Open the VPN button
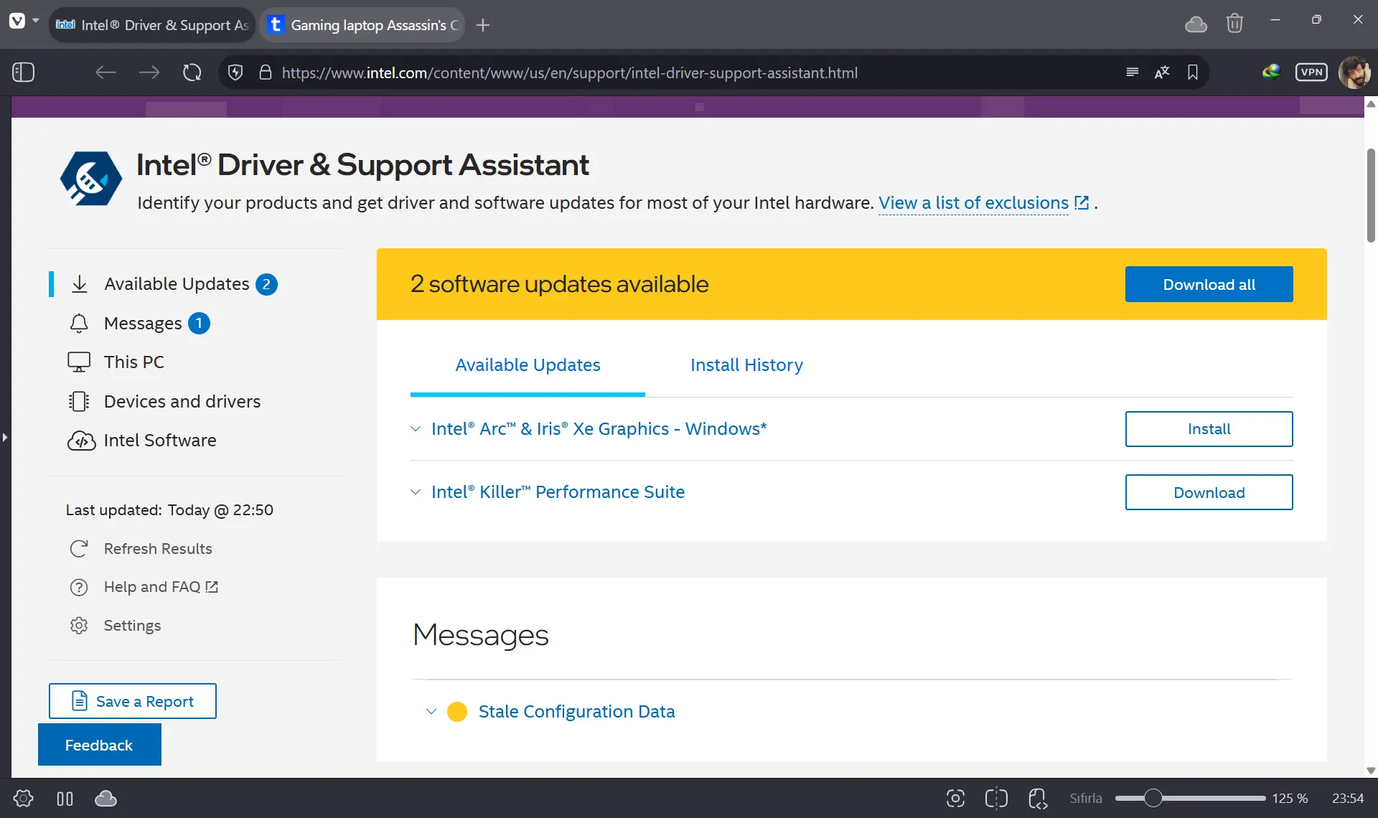 click(1311, 72)
